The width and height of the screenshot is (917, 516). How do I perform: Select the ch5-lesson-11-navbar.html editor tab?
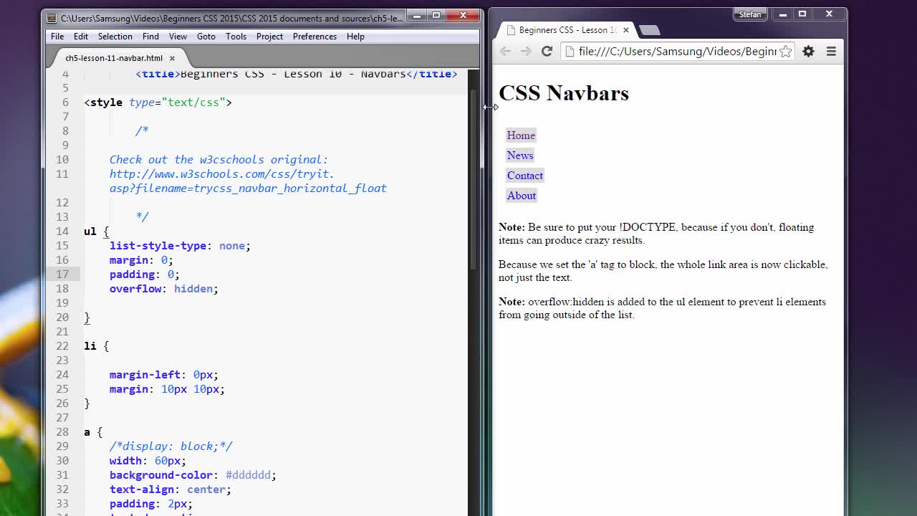point(114,58)
